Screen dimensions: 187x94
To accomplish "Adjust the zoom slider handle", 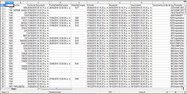I will click(x=175, y=92).
